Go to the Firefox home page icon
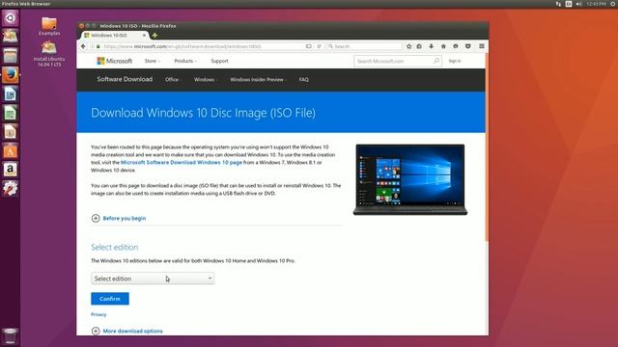The height and width of the screenshot is (347, 618). click(443, 46)
